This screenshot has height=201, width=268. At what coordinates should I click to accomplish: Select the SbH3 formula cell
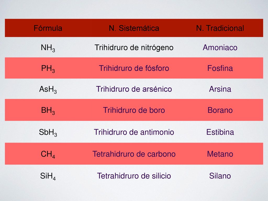(48, 133)
